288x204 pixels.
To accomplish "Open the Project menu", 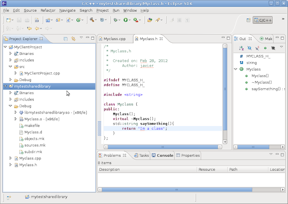I will [103, 10].
